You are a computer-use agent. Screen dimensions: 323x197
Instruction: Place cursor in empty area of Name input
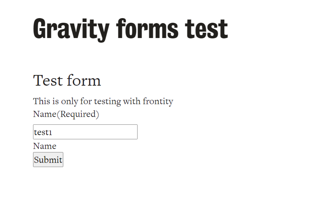107,132
